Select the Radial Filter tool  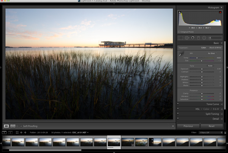point(204,38)
